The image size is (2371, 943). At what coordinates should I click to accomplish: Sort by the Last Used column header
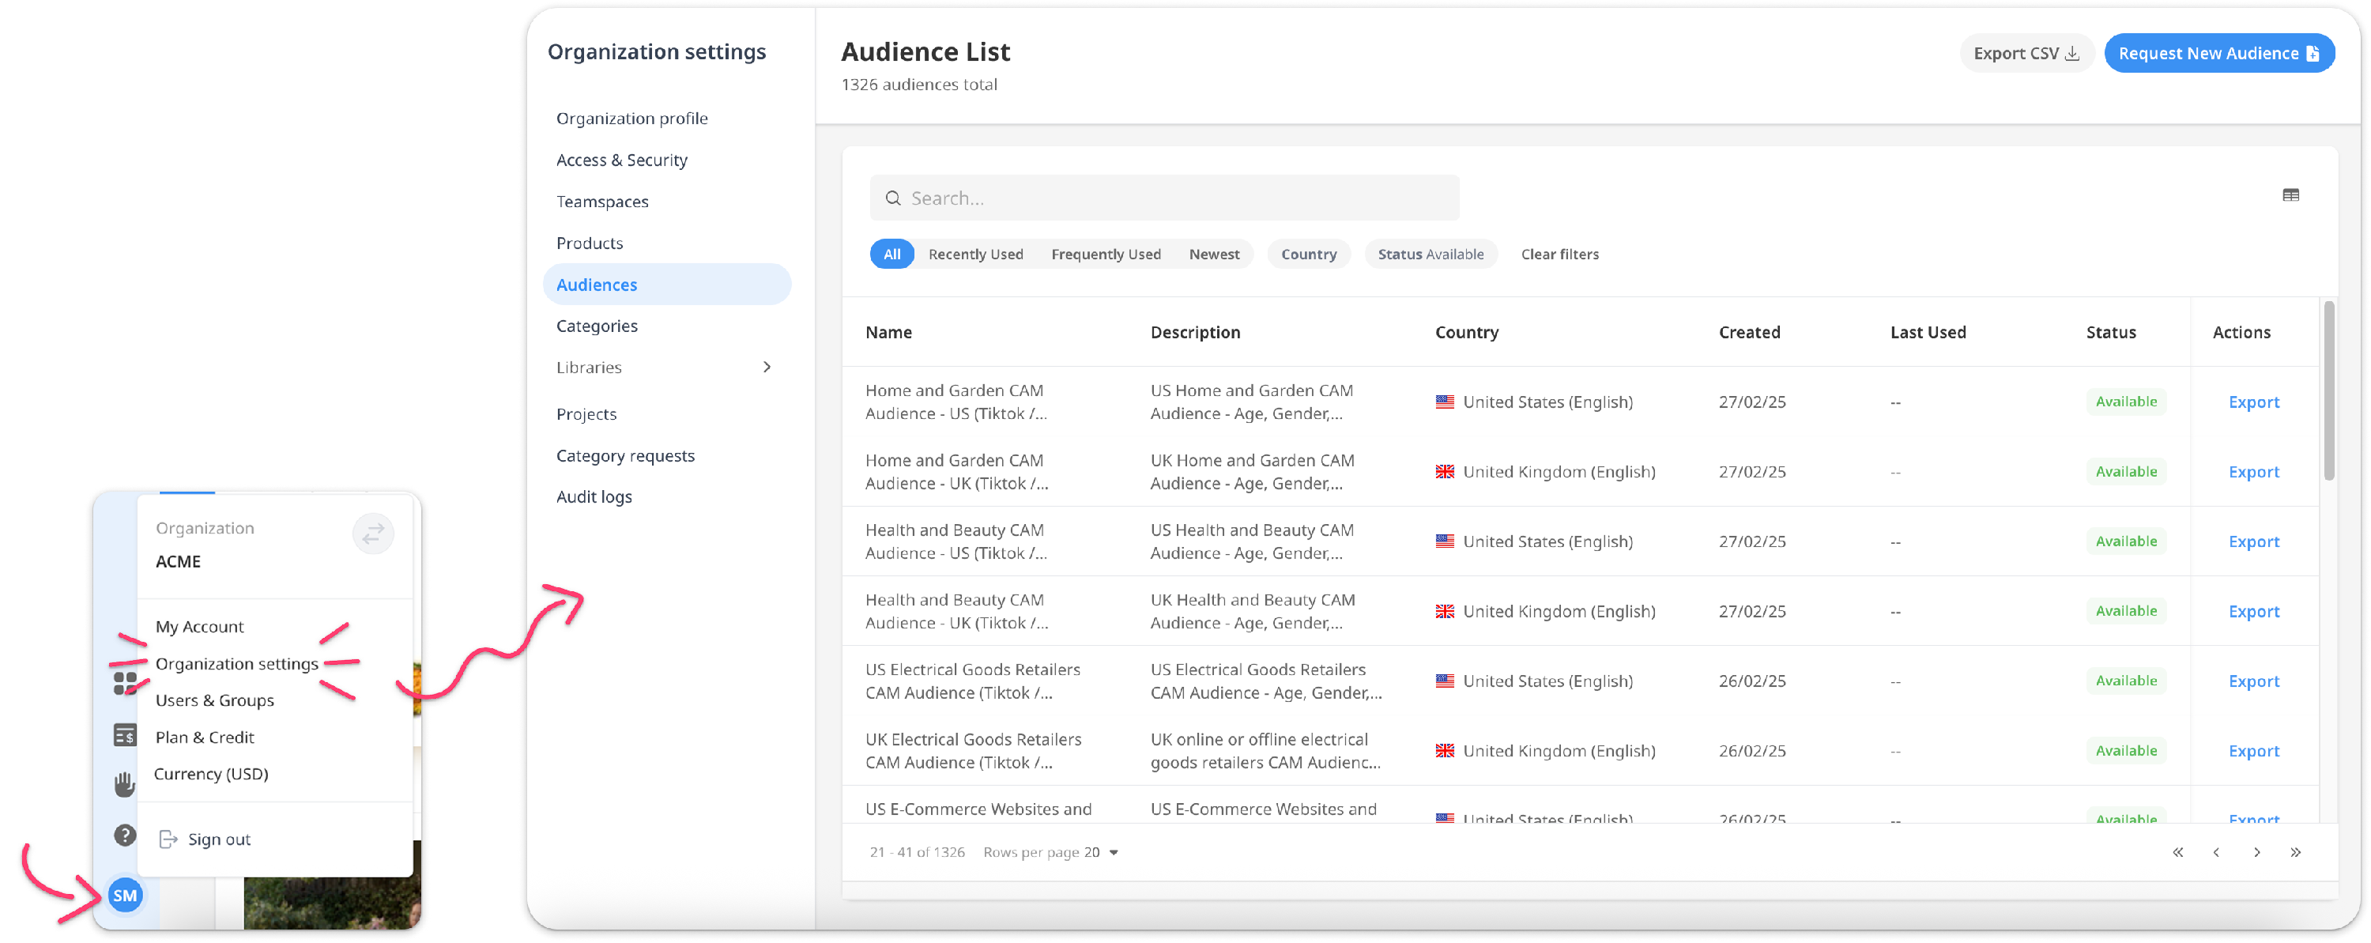pyautogui.click(x=1928, y=331)
